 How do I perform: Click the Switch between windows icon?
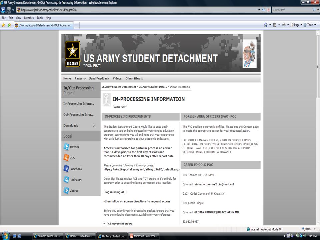(x=19, y=236)
